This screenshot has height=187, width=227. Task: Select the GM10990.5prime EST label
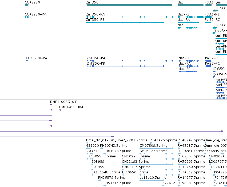click(136, 156)
